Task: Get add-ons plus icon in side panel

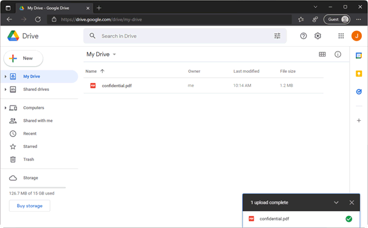Action: click(x=359, y=121)
